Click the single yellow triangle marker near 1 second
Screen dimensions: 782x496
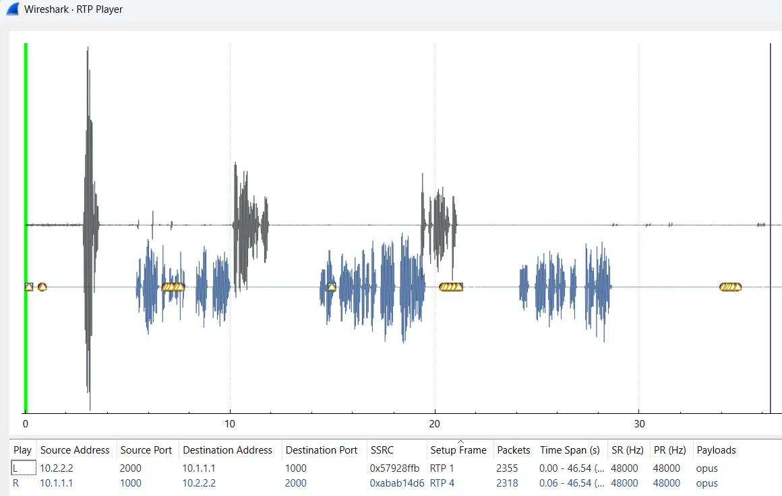click(x=42, y=287)
